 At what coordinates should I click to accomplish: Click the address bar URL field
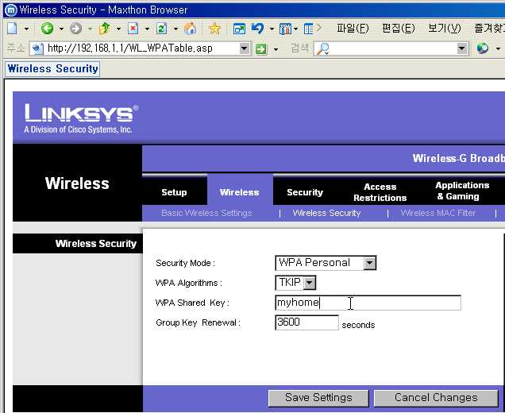pyautogui.click(x=141, y=48)
